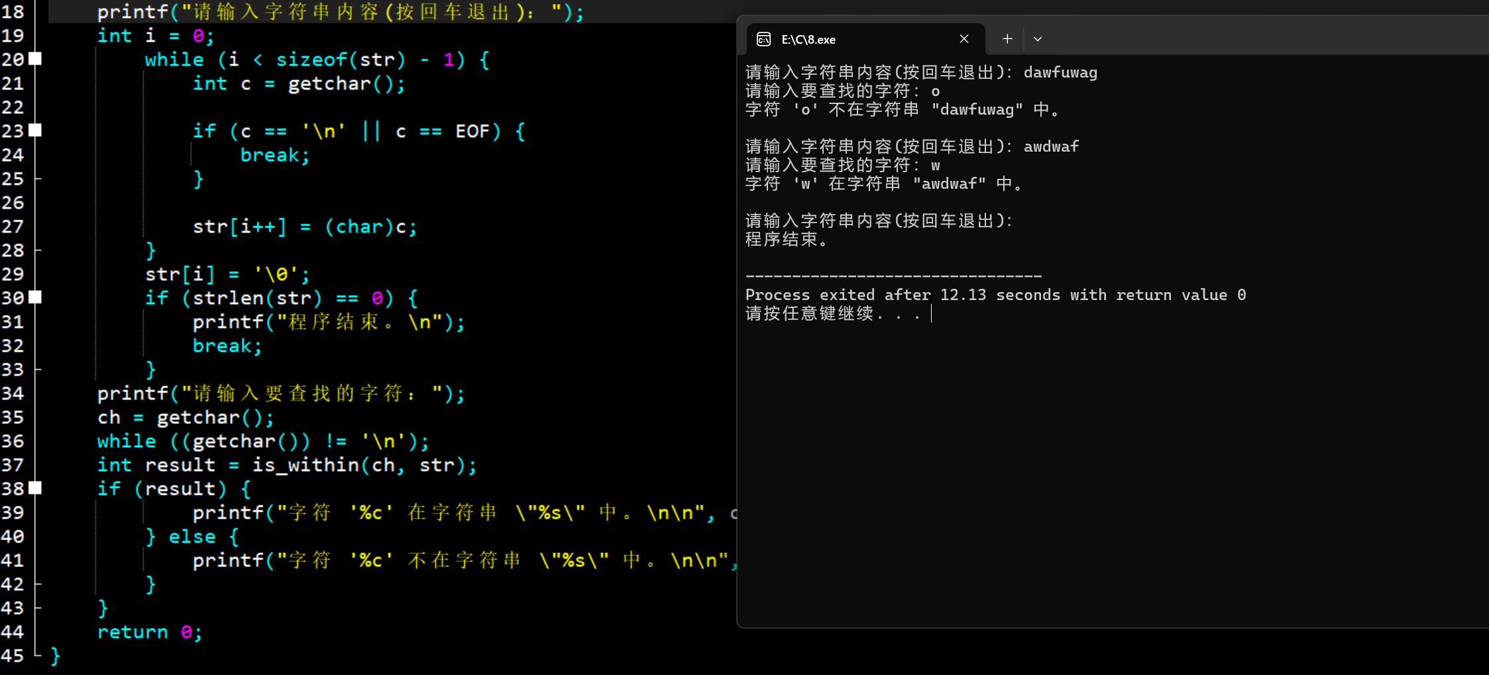Image resolution: width=1489 pixels, height=675 pixels.
Task: Click the terminal input "dawfuwag"
Action: pyautogui.click(x=1060, y=72)
